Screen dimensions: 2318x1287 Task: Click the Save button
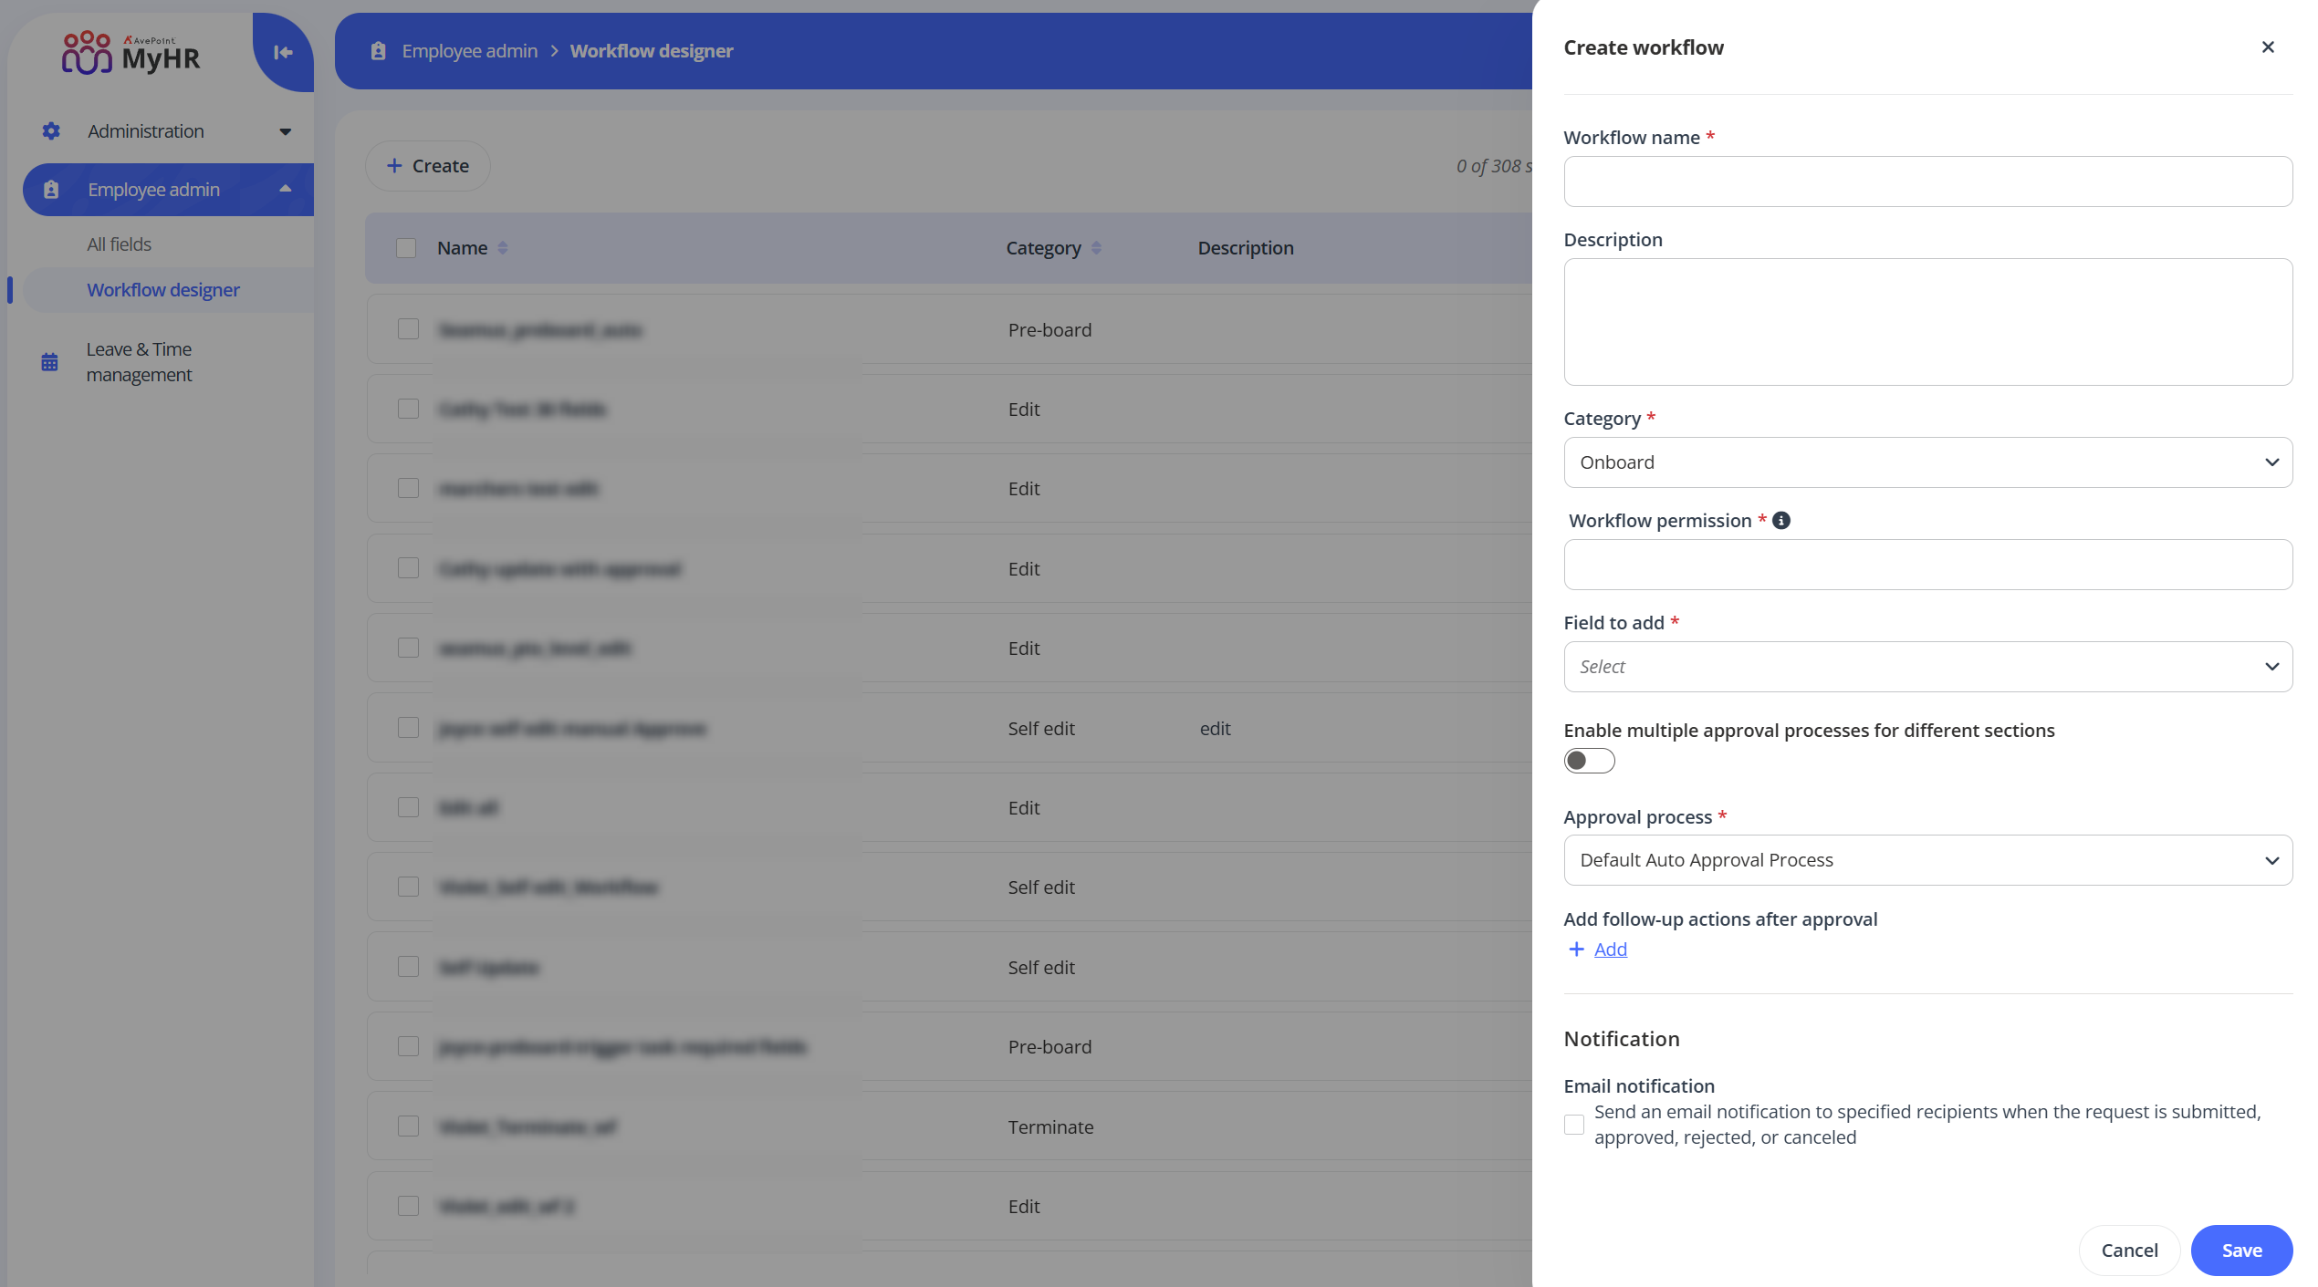(2240, 1251)
